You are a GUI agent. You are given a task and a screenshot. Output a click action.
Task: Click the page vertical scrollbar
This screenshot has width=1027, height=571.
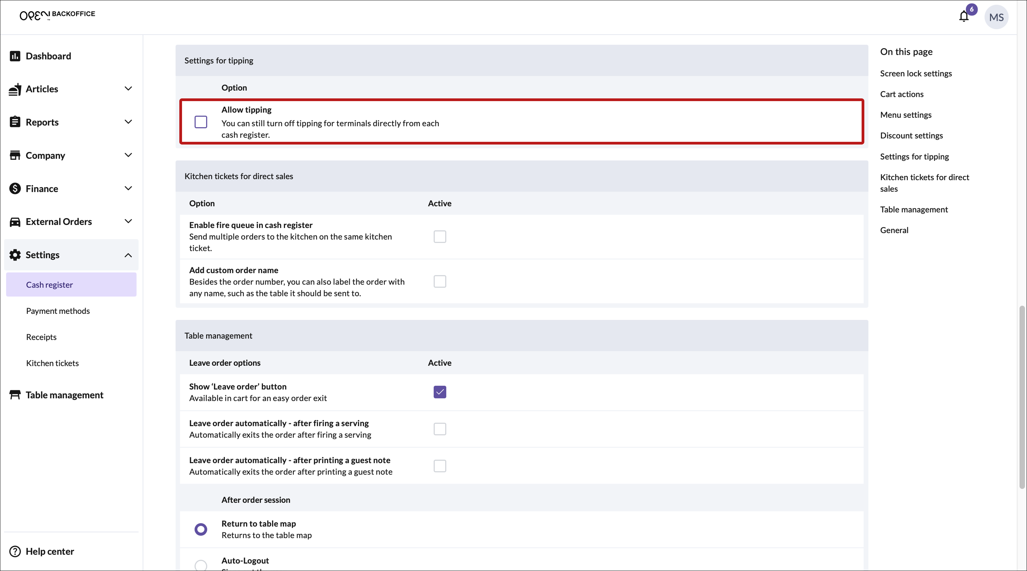tap(1022, 397)
